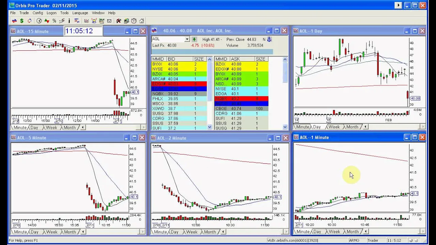Click tab-scroll left arrow in AOL--15 Minute chart
Viewport: 436px width, 245px height.
[82, 128]
